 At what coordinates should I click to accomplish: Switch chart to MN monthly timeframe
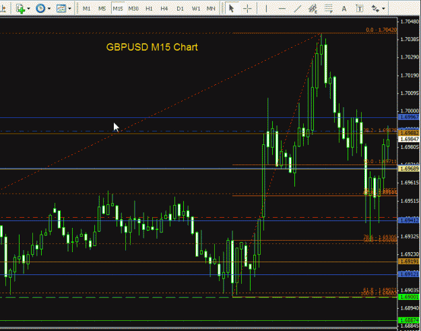(x=211, y=9)
